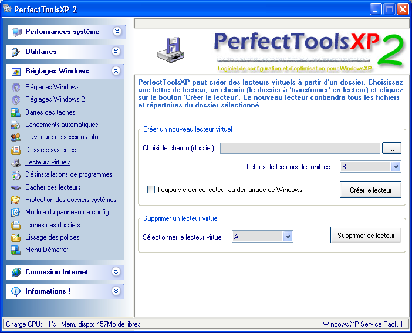412x333 pixels.
Task: Click the floppy drive header icon
Action: coord(171,50)
